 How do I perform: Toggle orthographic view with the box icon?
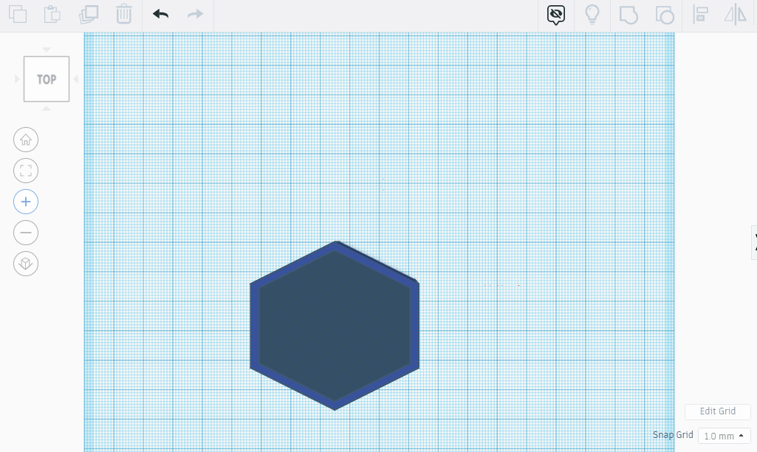(x=26, y=264)
